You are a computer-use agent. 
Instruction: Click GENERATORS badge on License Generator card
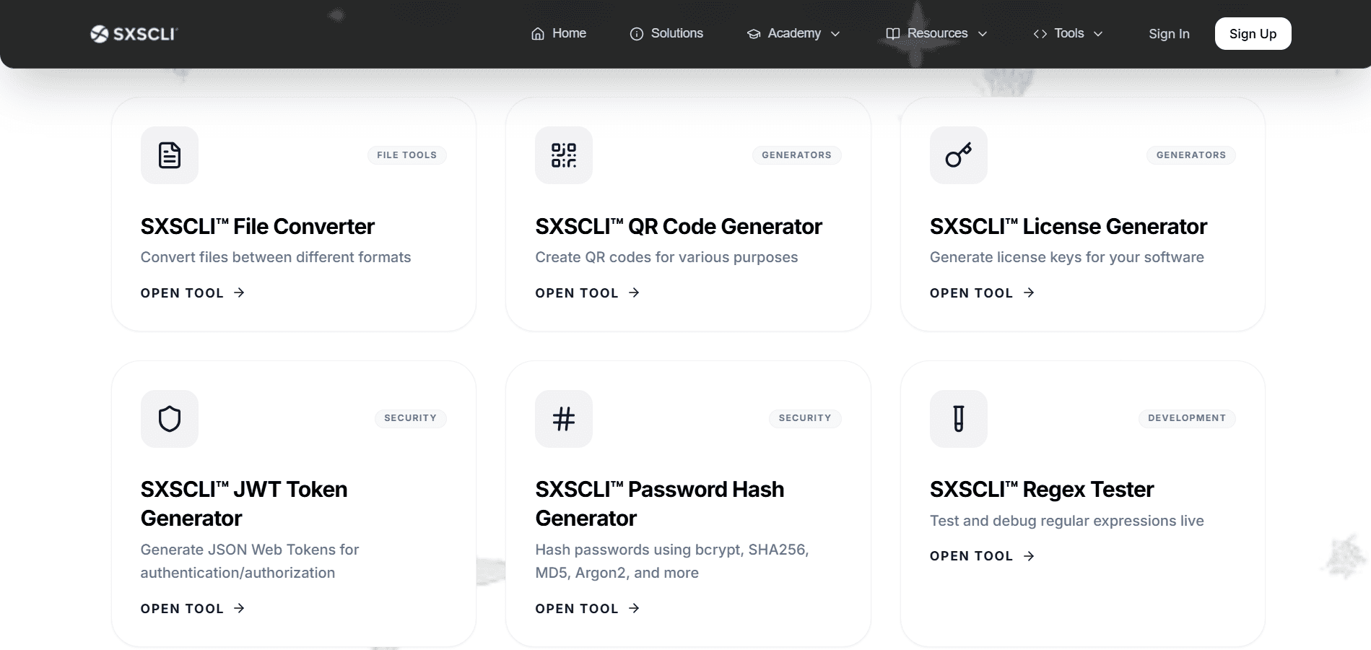(1191, 155)
